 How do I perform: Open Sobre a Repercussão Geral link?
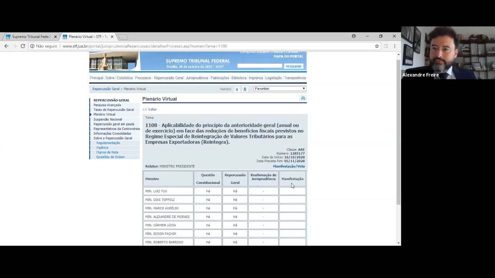[x=113, y=138]
